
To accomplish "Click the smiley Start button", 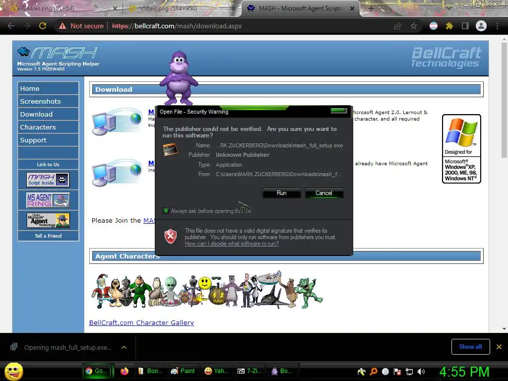I will coord(13,371).
